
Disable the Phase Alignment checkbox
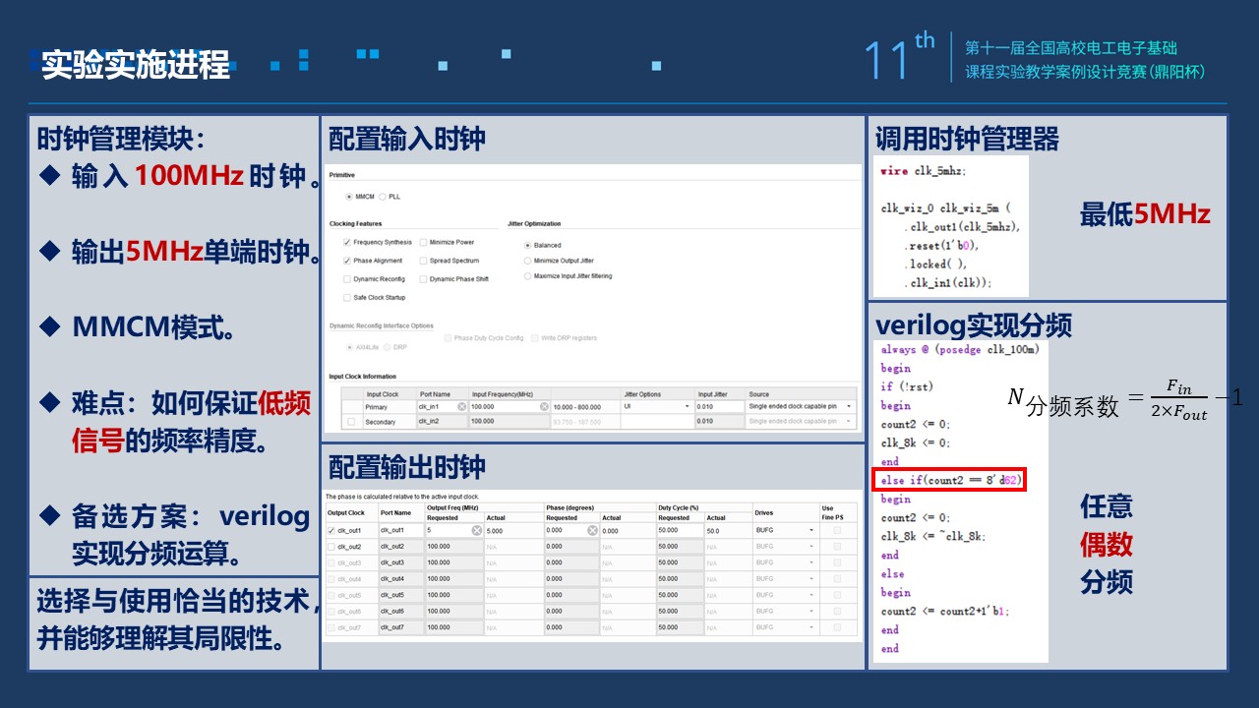click(x=346, y=261)
